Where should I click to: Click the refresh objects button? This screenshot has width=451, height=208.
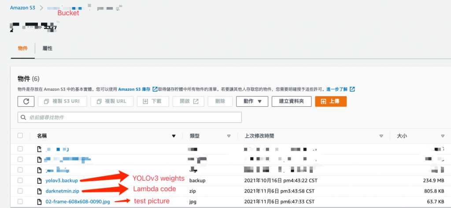coord(26,101)
